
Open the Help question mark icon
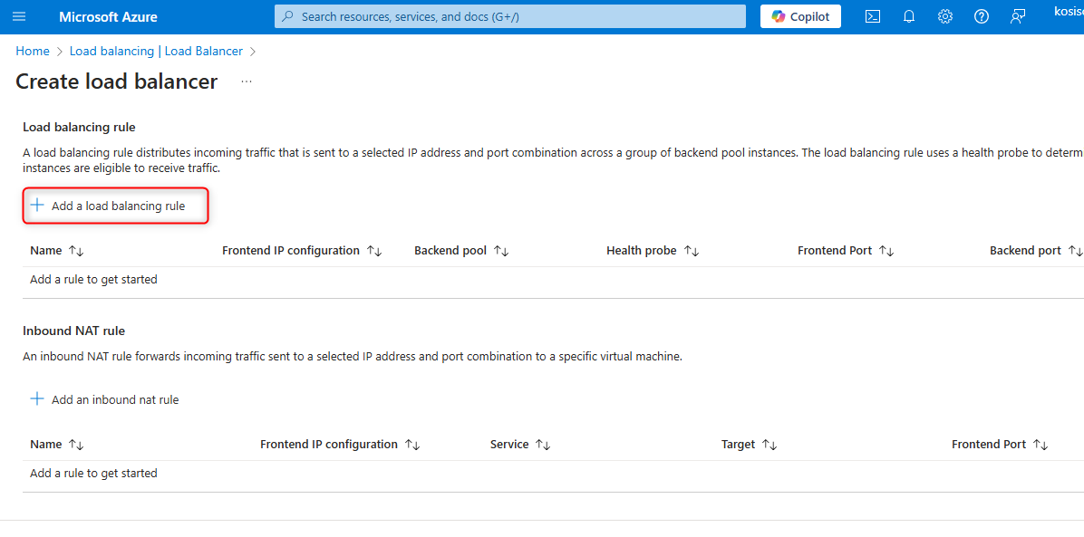981,16
